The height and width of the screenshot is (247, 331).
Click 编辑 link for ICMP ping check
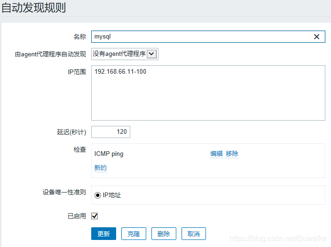click(x=216, y=154)
